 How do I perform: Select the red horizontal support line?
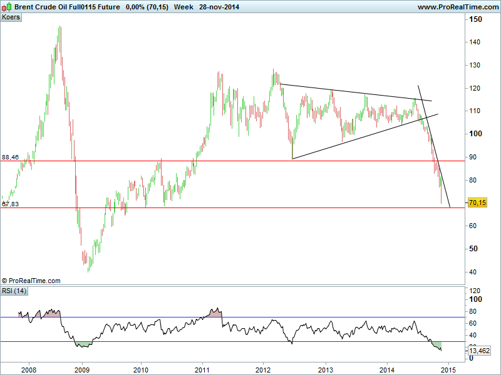pyautogui.click(x=250, y=207)
